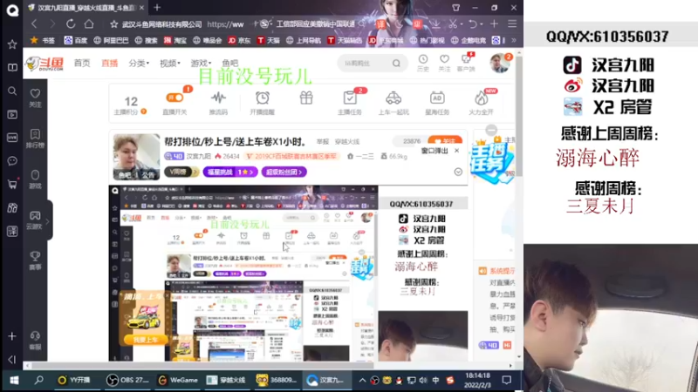Bookmark this page with the address bar star
698x392 pixels.
[x=114, y=24]
